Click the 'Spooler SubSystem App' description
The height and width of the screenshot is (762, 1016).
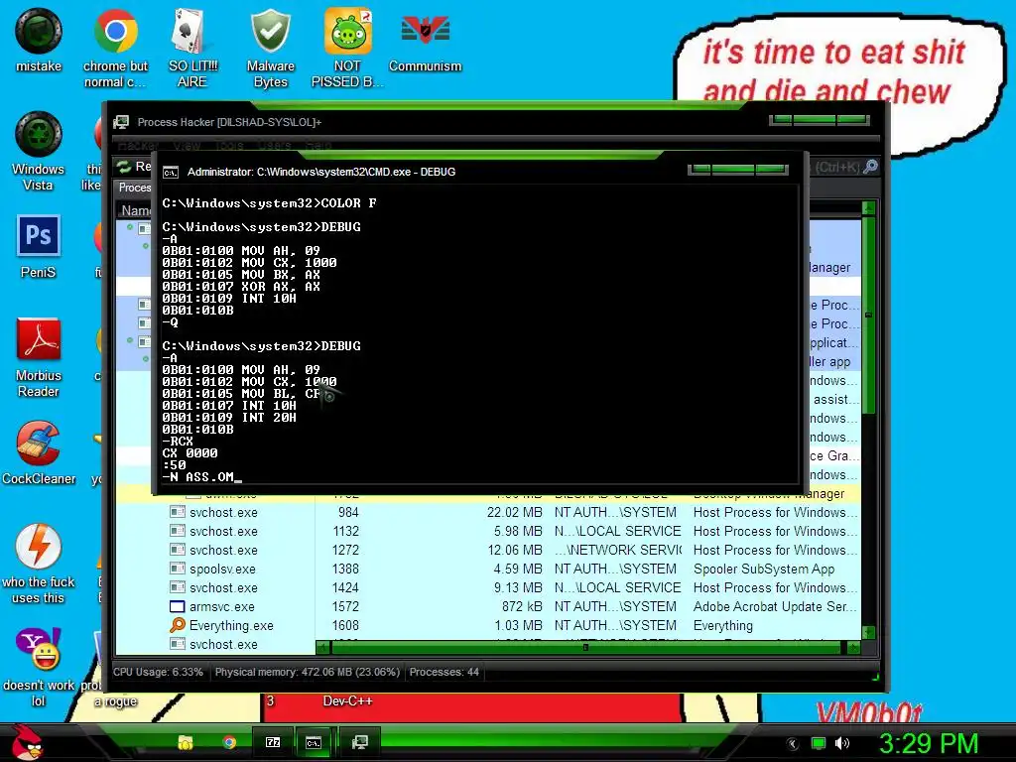pyautogui.click(x=764, y=569)
